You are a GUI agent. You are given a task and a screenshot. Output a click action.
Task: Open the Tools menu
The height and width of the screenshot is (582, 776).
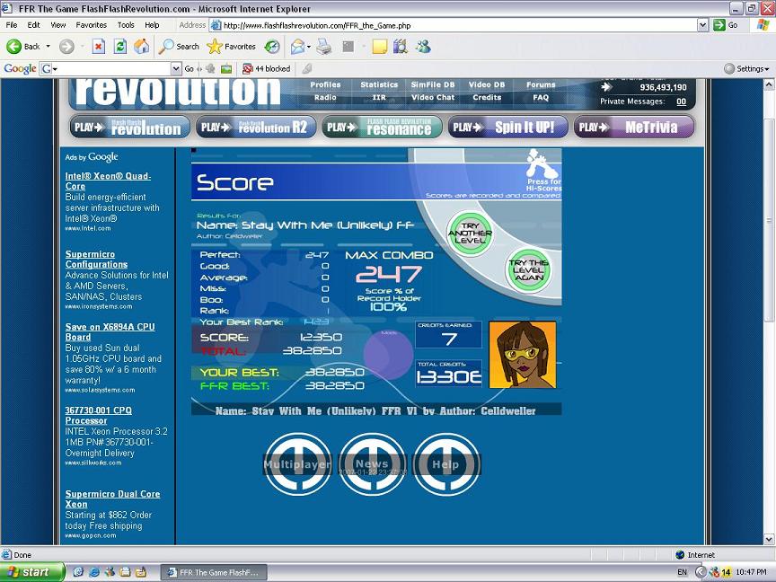tap(126, 25)
